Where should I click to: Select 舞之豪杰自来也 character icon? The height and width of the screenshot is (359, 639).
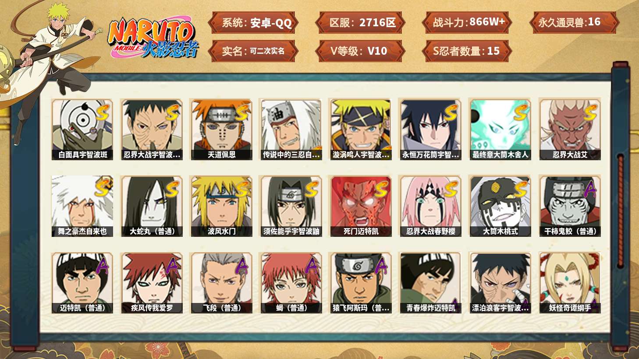82,206
